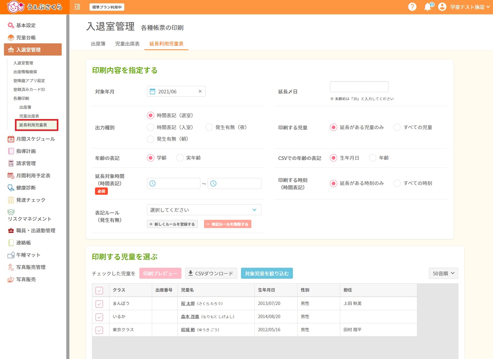Click calendar icon in 対象年月 field
Image resolution: width=493 pixels, height=359 pixels.
[152, 91]
